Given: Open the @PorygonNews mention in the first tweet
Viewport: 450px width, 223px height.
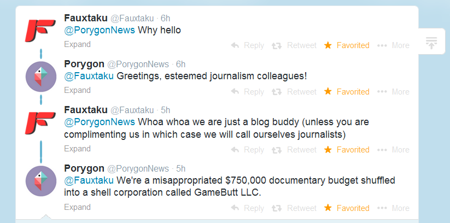Looking at the screenshot, I should 100,30.
